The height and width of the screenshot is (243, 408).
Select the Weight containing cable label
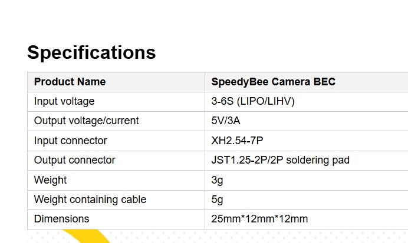[90, 199]
